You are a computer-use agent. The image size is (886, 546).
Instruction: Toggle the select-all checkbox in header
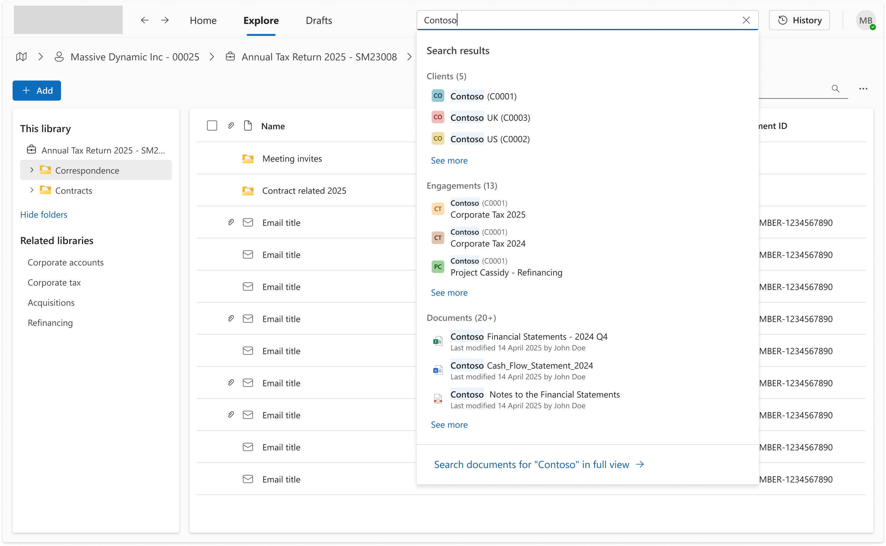click(x=212, y=126)
